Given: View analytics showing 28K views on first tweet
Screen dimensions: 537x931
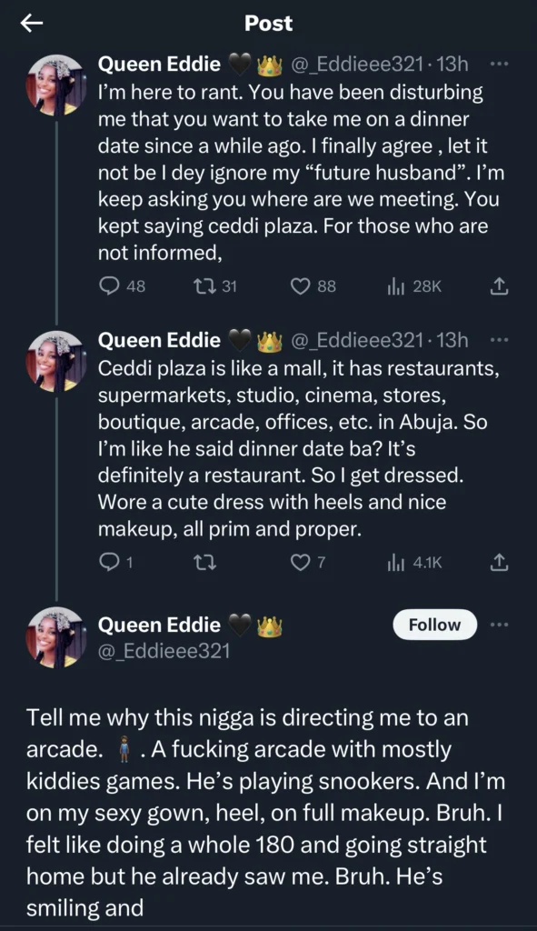Looking at the screenshot, I should [x=406, y=286].
